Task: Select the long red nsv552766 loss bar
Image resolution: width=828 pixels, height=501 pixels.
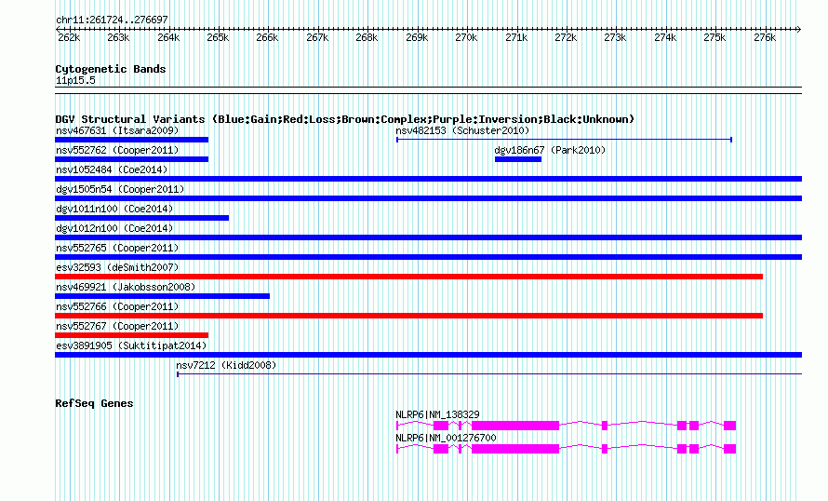Action: tap(408, 316)
